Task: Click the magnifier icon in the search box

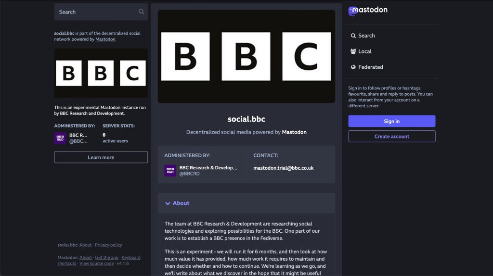Action: pyautogui.click(x=141, y=12)
